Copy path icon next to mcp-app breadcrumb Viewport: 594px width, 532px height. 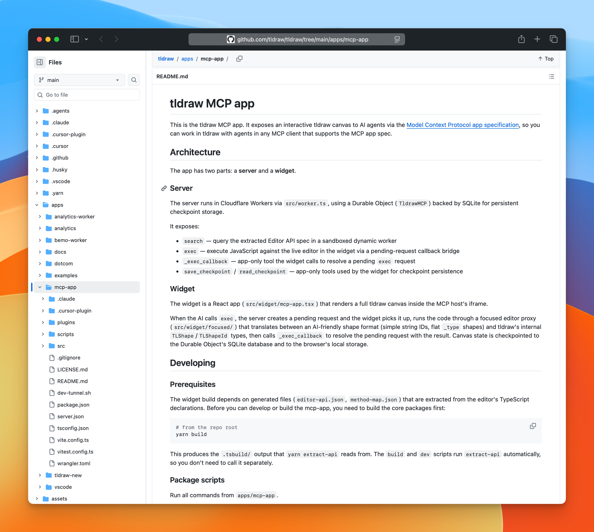tap(239, 59)
